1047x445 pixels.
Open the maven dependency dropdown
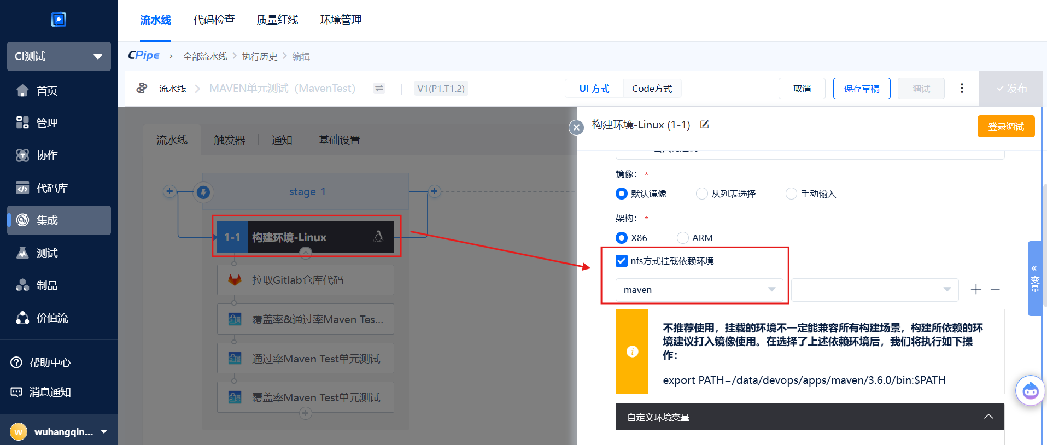point(699,290)
